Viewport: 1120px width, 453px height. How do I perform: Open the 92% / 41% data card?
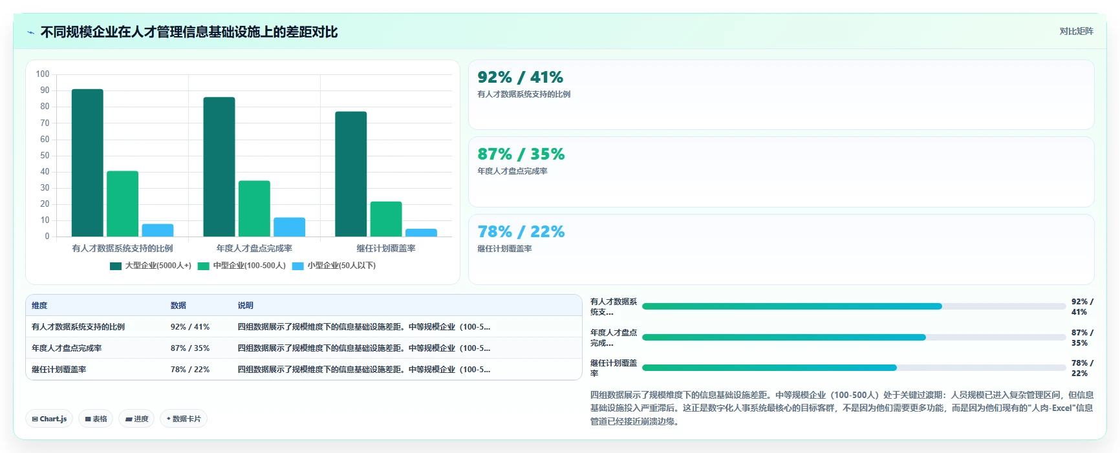[781, 95]
